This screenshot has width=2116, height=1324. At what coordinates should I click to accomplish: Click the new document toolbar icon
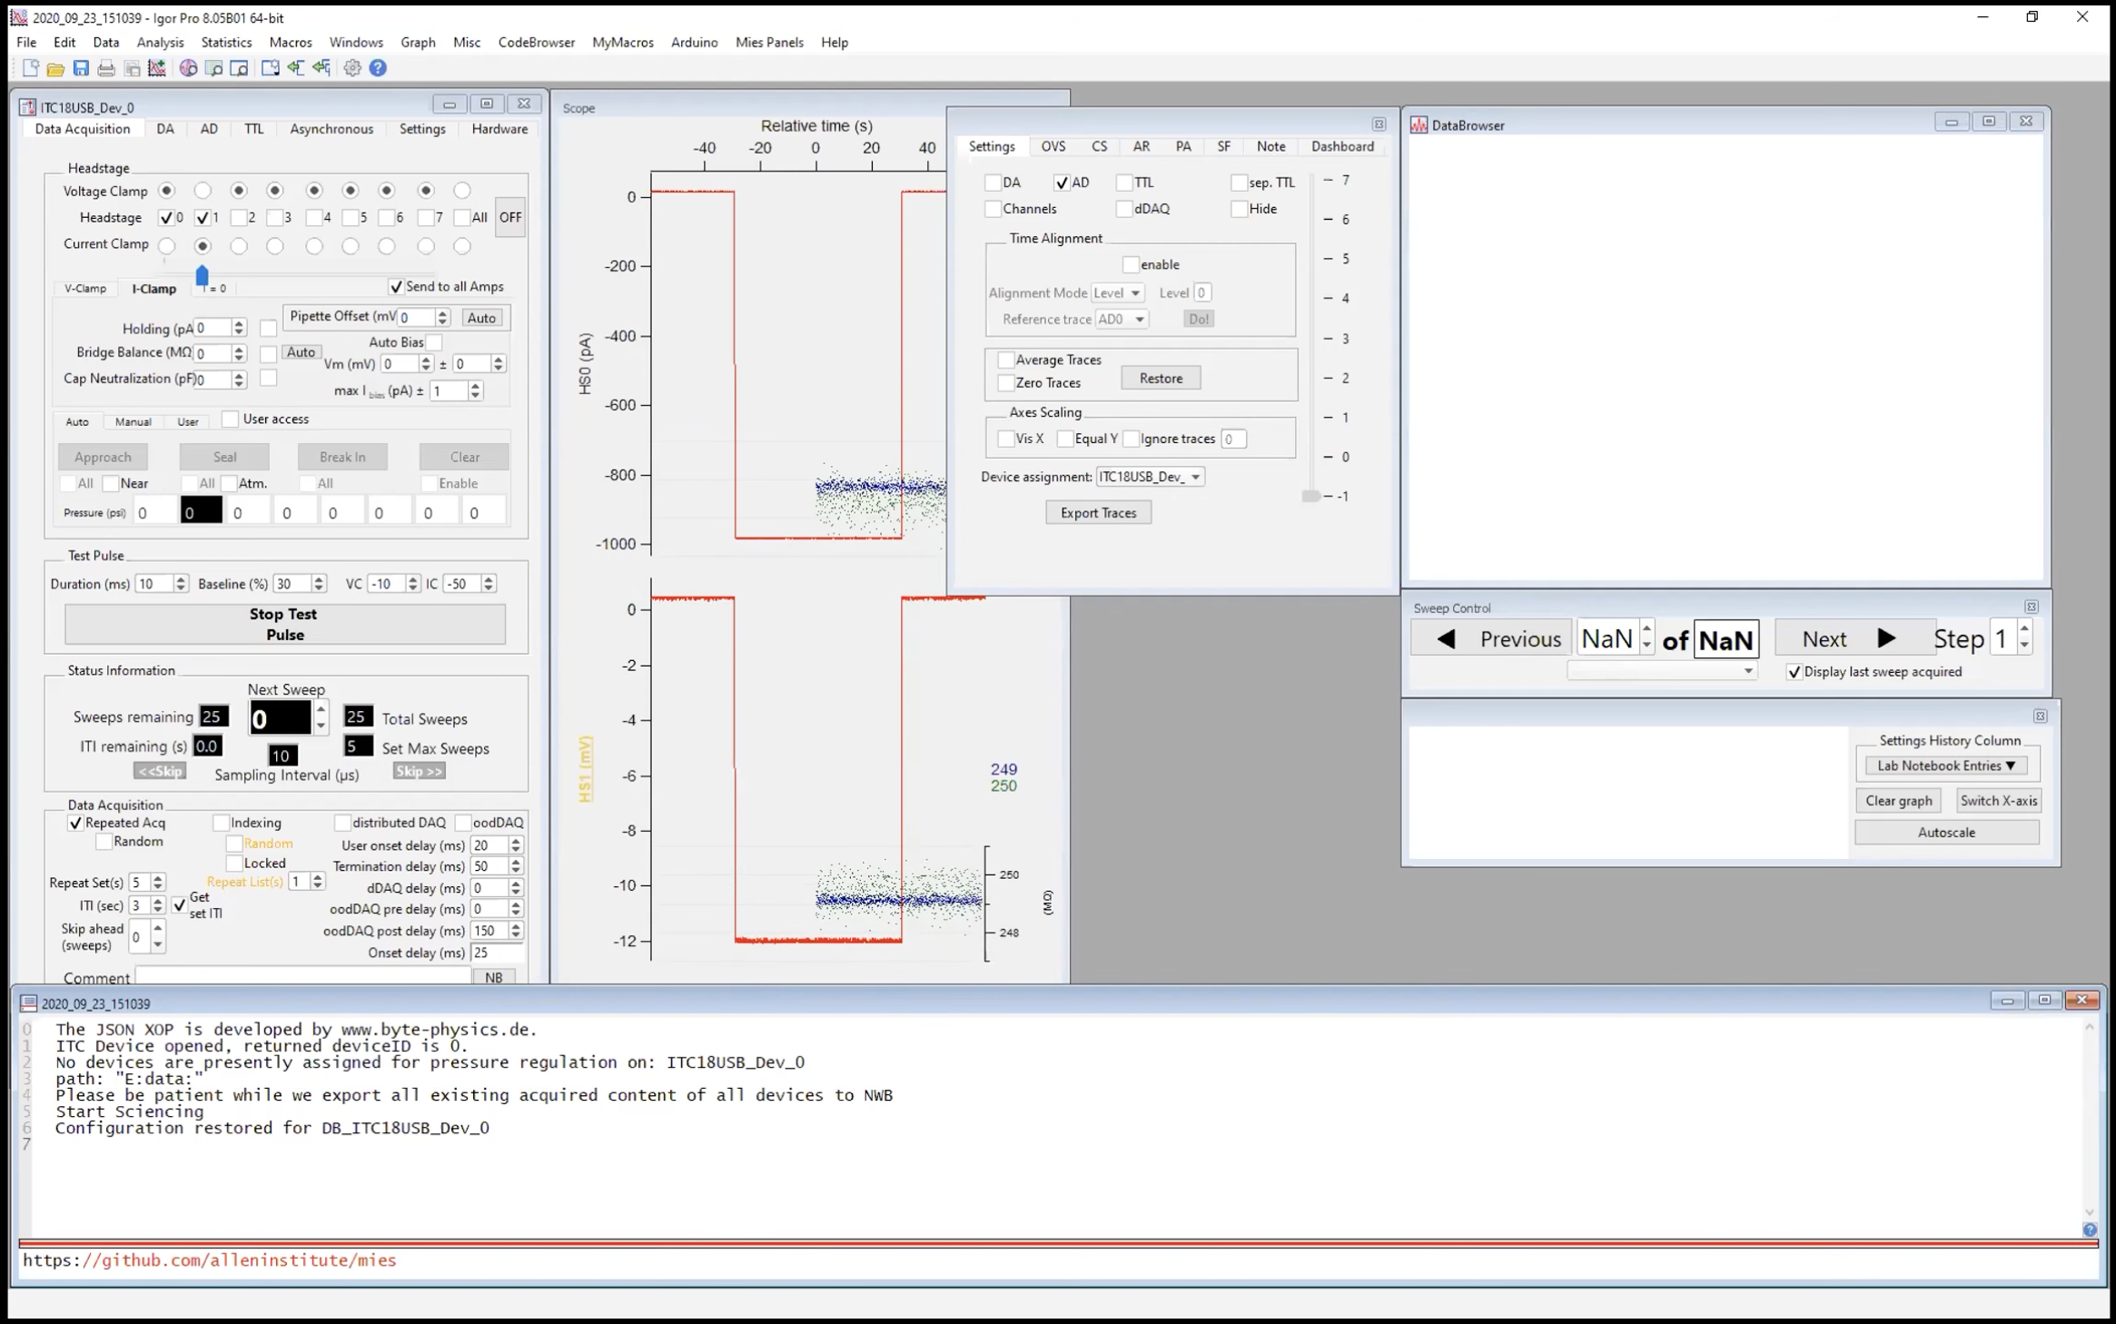[30, 68]
